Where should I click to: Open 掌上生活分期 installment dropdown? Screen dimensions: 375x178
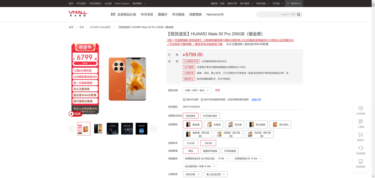(216, 174)
